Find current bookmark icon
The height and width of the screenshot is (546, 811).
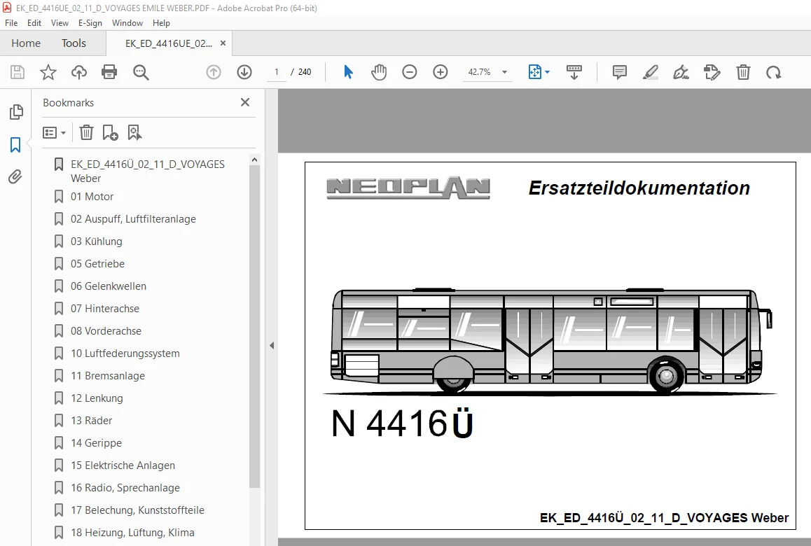click(134, 133)
